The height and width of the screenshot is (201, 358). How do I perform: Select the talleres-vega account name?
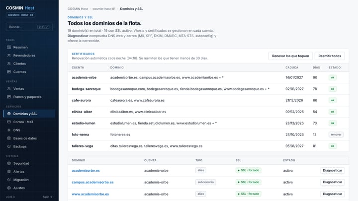(83, 146)
